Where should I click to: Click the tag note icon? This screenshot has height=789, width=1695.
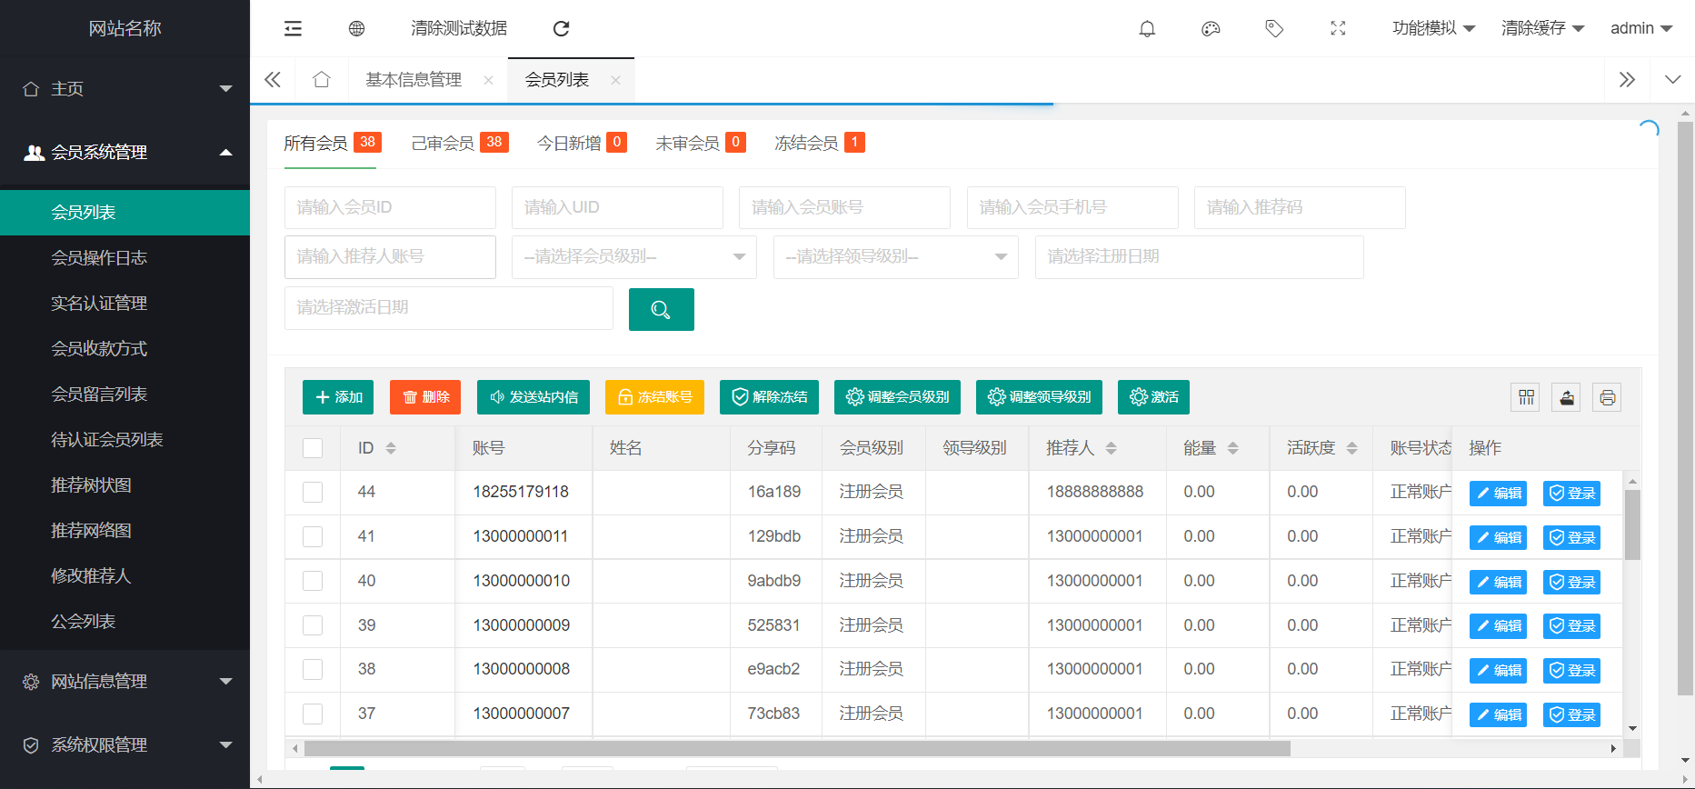(x=1274, y=28)
